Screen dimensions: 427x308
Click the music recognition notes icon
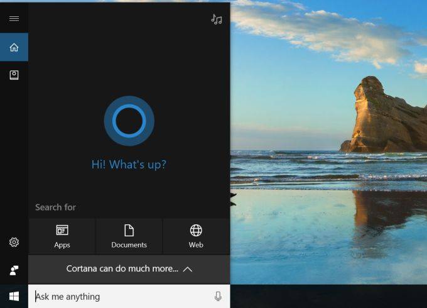217,19
